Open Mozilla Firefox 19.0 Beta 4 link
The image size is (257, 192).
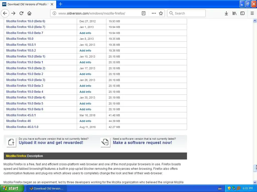click(25, 91)
